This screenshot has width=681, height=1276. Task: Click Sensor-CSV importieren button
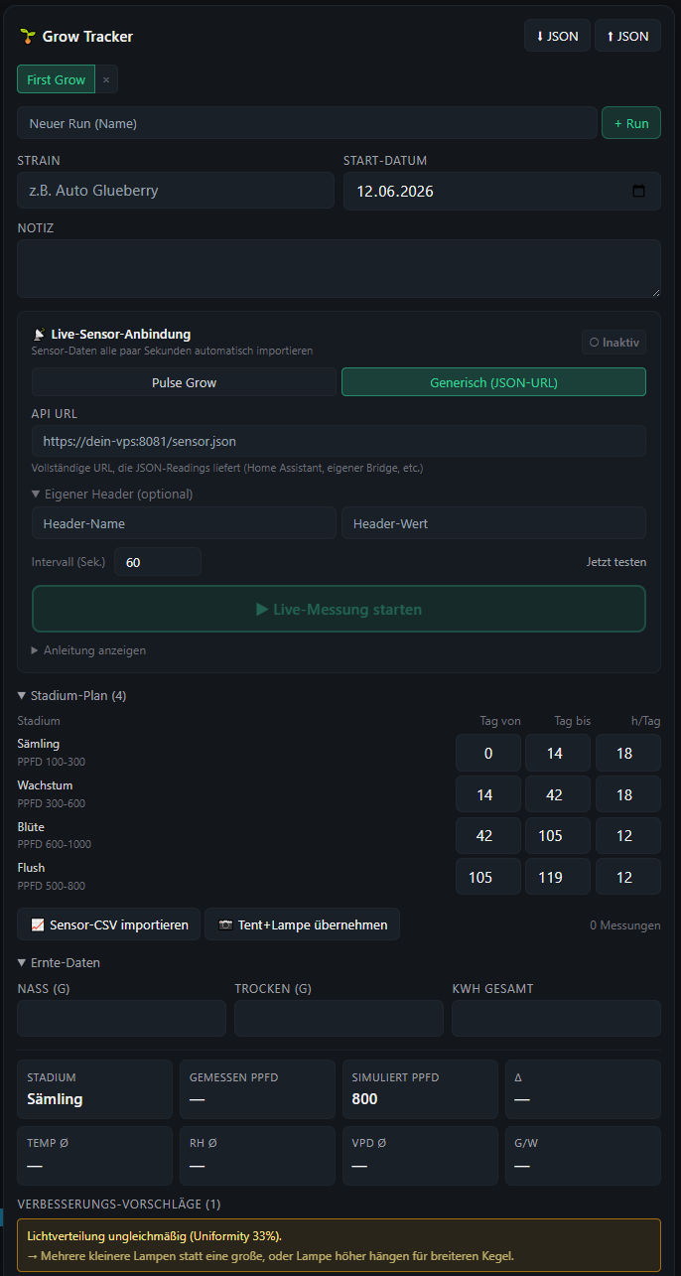tap(109, 924)
